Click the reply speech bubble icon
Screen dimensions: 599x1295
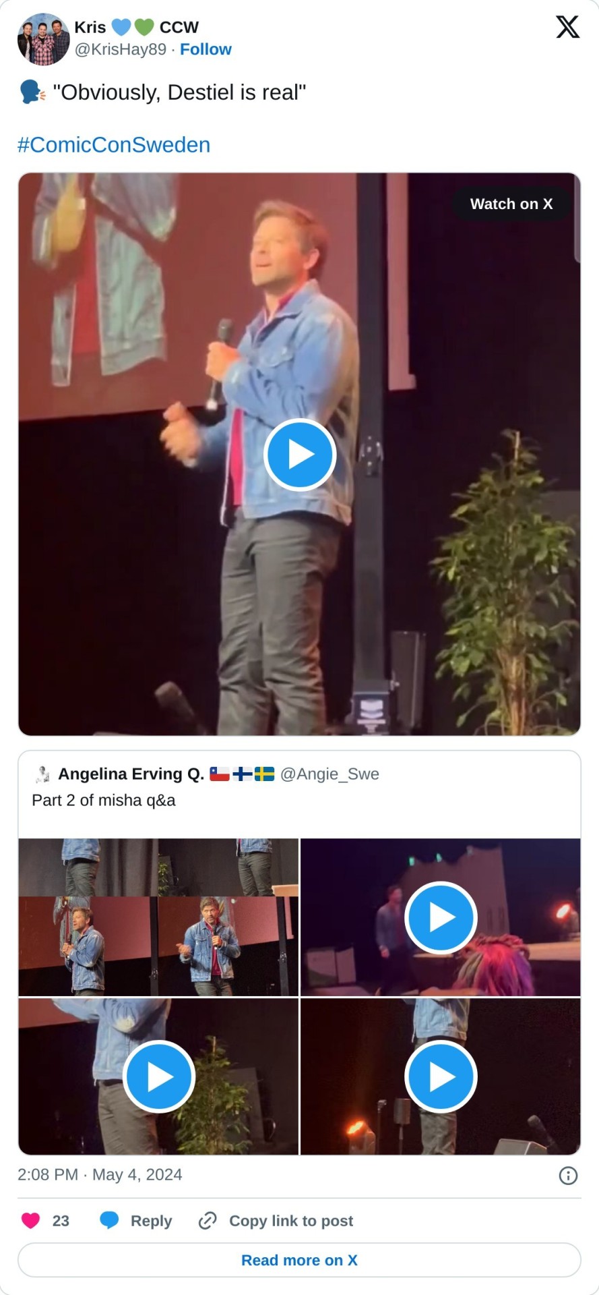pyautogui.click(x=109, y=1221)
